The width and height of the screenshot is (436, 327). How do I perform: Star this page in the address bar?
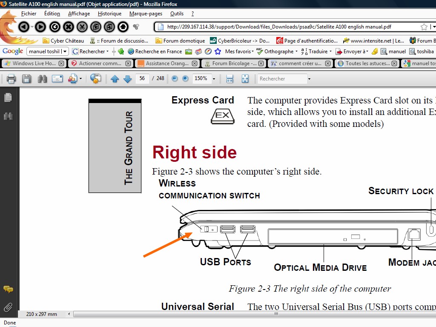coord(424,27)
